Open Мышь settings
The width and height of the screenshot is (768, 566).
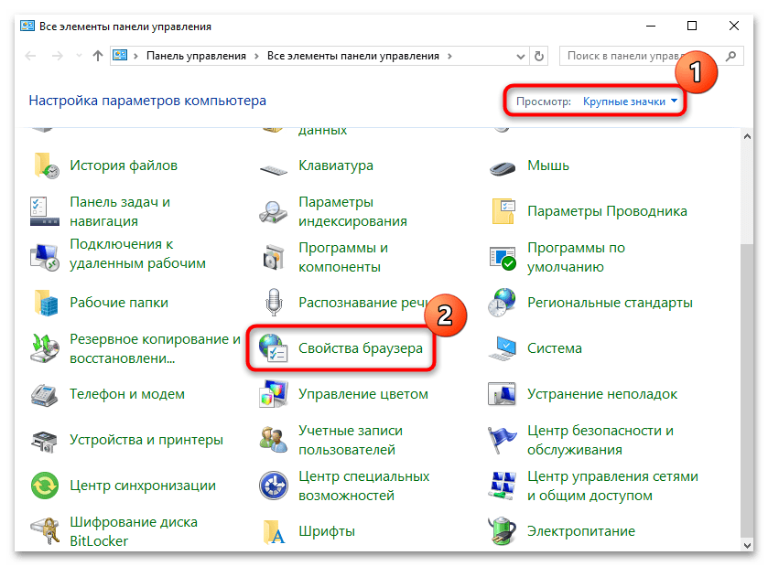[x=549, y=166]
